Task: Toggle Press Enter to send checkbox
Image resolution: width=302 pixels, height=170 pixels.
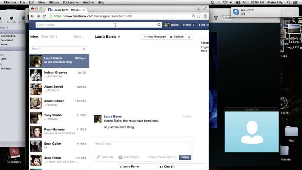Action: (175, 158)
